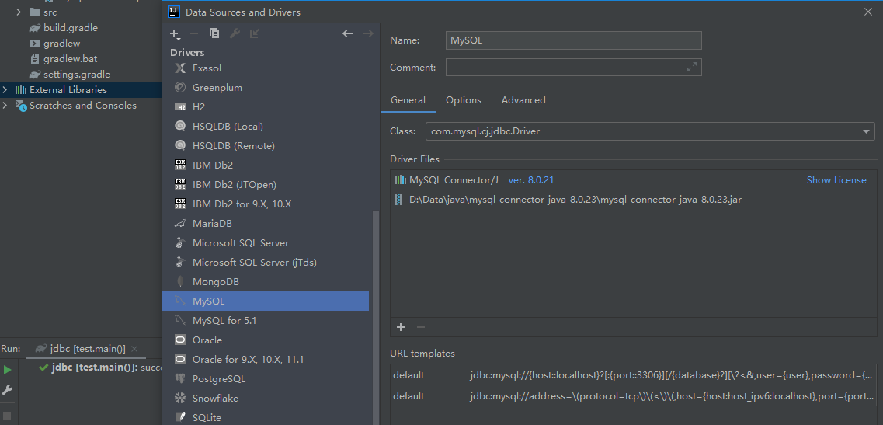Click the Snowflake driver icon

[x=180, y=398]
